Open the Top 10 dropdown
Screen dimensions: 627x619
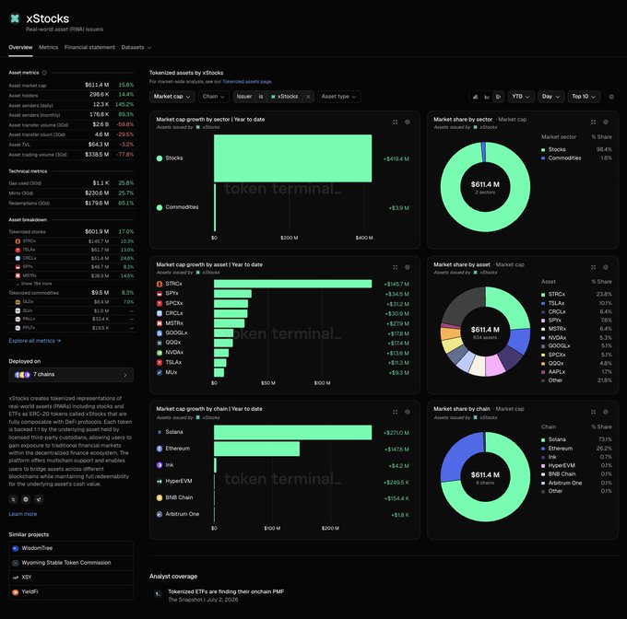(x=584, y=97)
